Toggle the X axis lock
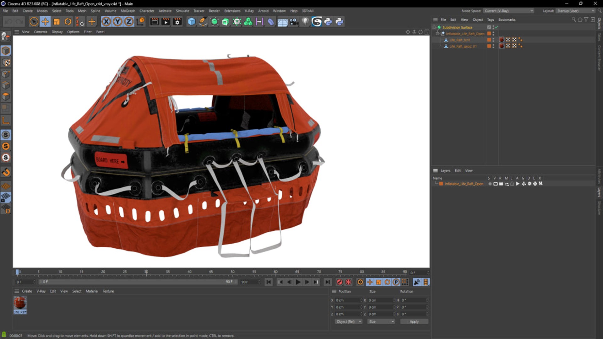Screen dimensions: 603x339 tap(106, 22)
